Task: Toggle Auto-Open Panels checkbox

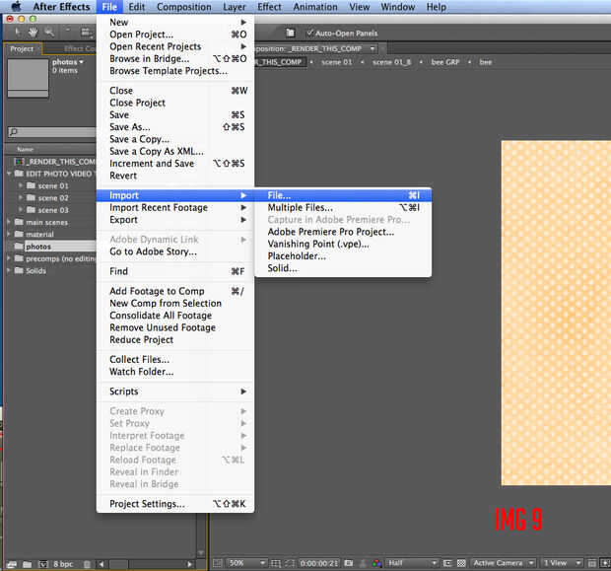Action: (310, 33)
